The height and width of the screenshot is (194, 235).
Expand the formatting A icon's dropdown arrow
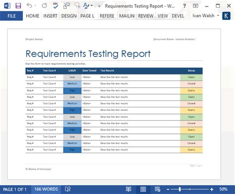[92, 6]
